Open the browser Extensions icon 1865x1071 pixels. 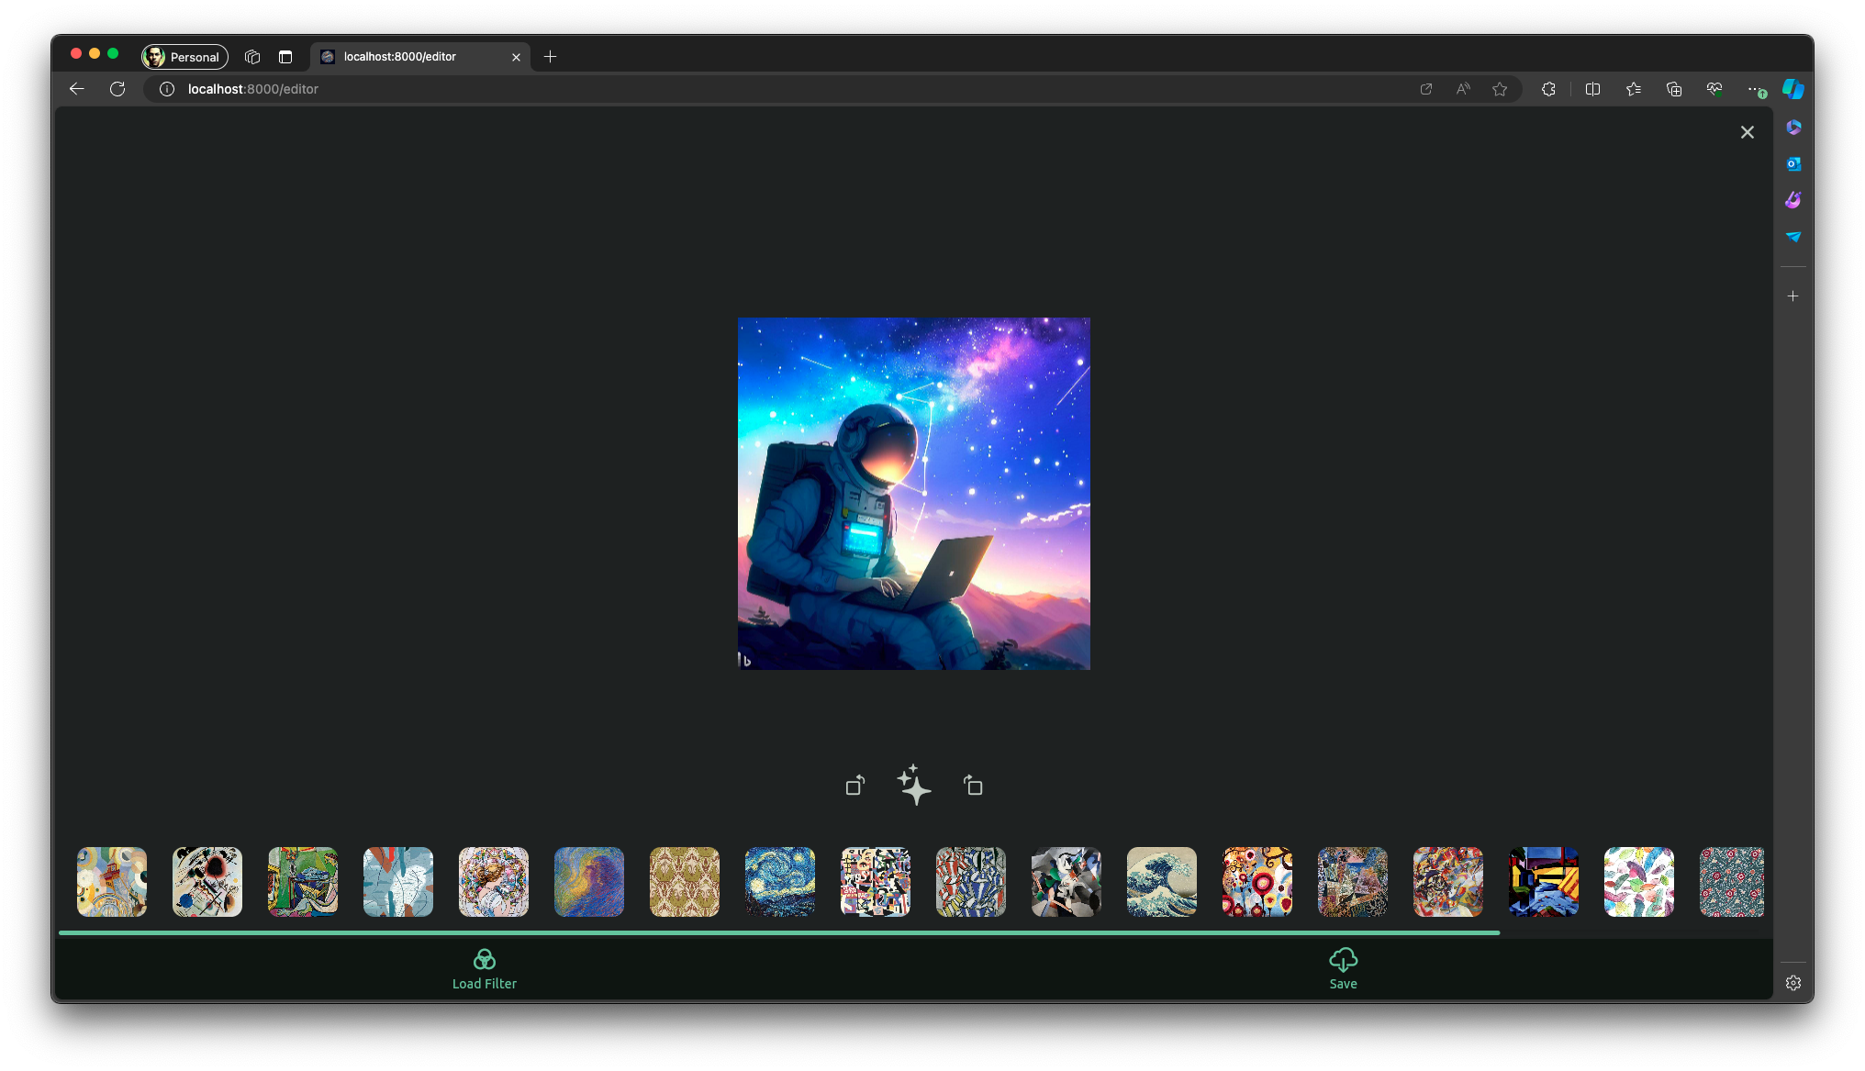pos(1548,89)
